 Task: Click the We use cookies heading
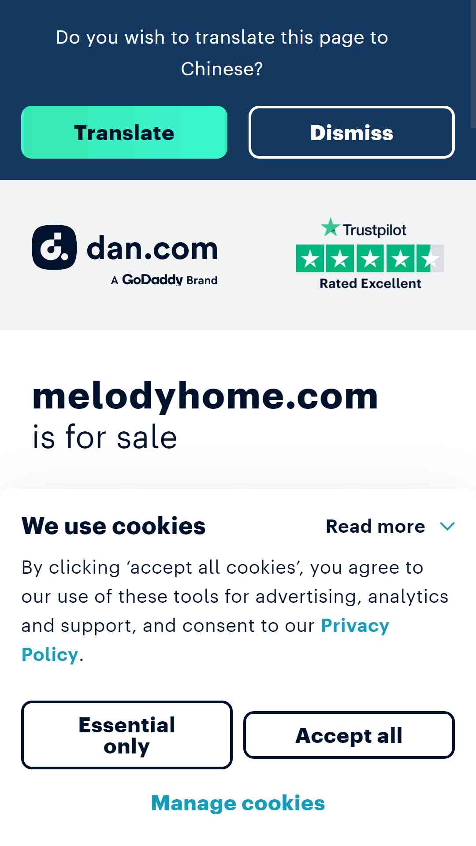114,526
